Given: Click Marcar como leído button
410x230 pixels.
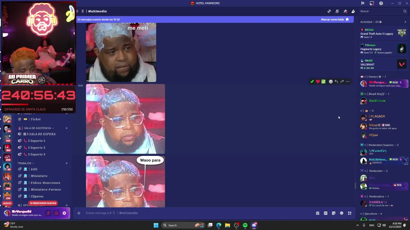Looking at the screenshot, I should 335,19.
